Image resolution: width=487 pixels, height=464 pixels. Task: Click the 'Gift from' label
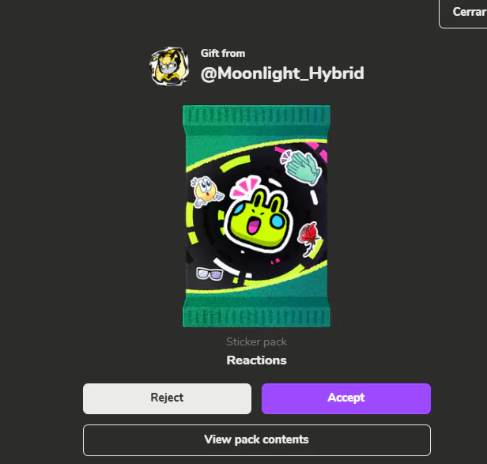point(223,54)
